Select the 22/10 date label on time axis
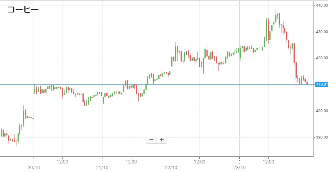The height and width of the screenshot is (172, 328). pos(171,168)
